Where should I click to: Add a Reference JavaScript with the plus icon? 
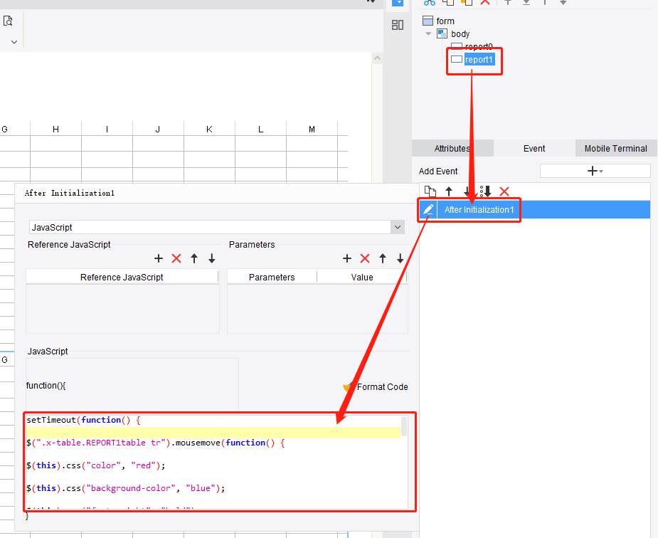[x=159, y=258]
